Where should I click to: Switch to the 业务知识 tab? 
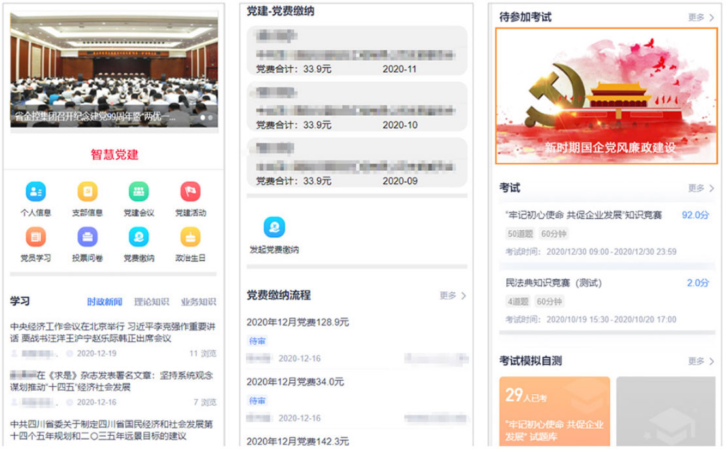198,302
